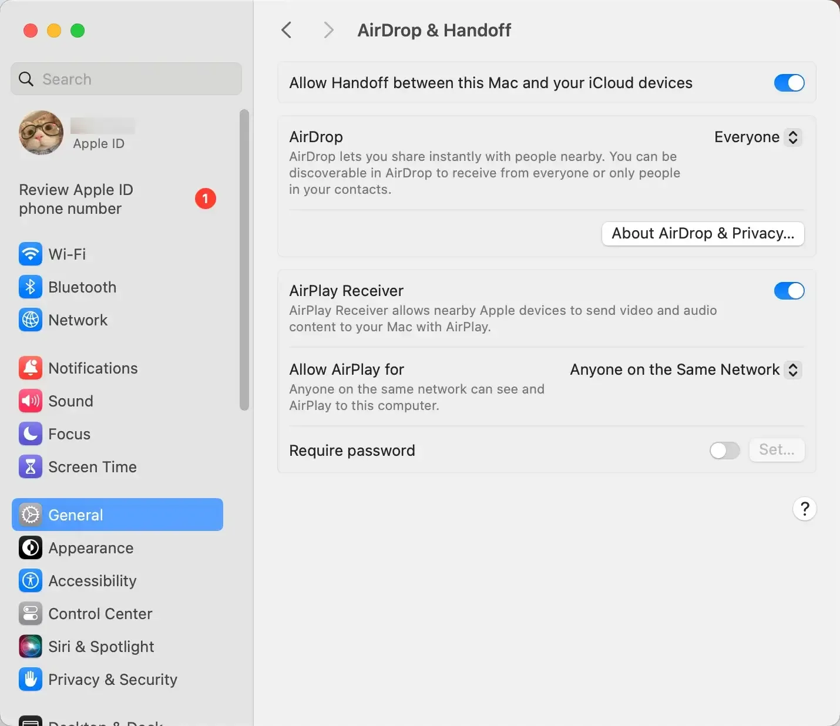
Task: Click the Require password label
Action: [352, 451]
